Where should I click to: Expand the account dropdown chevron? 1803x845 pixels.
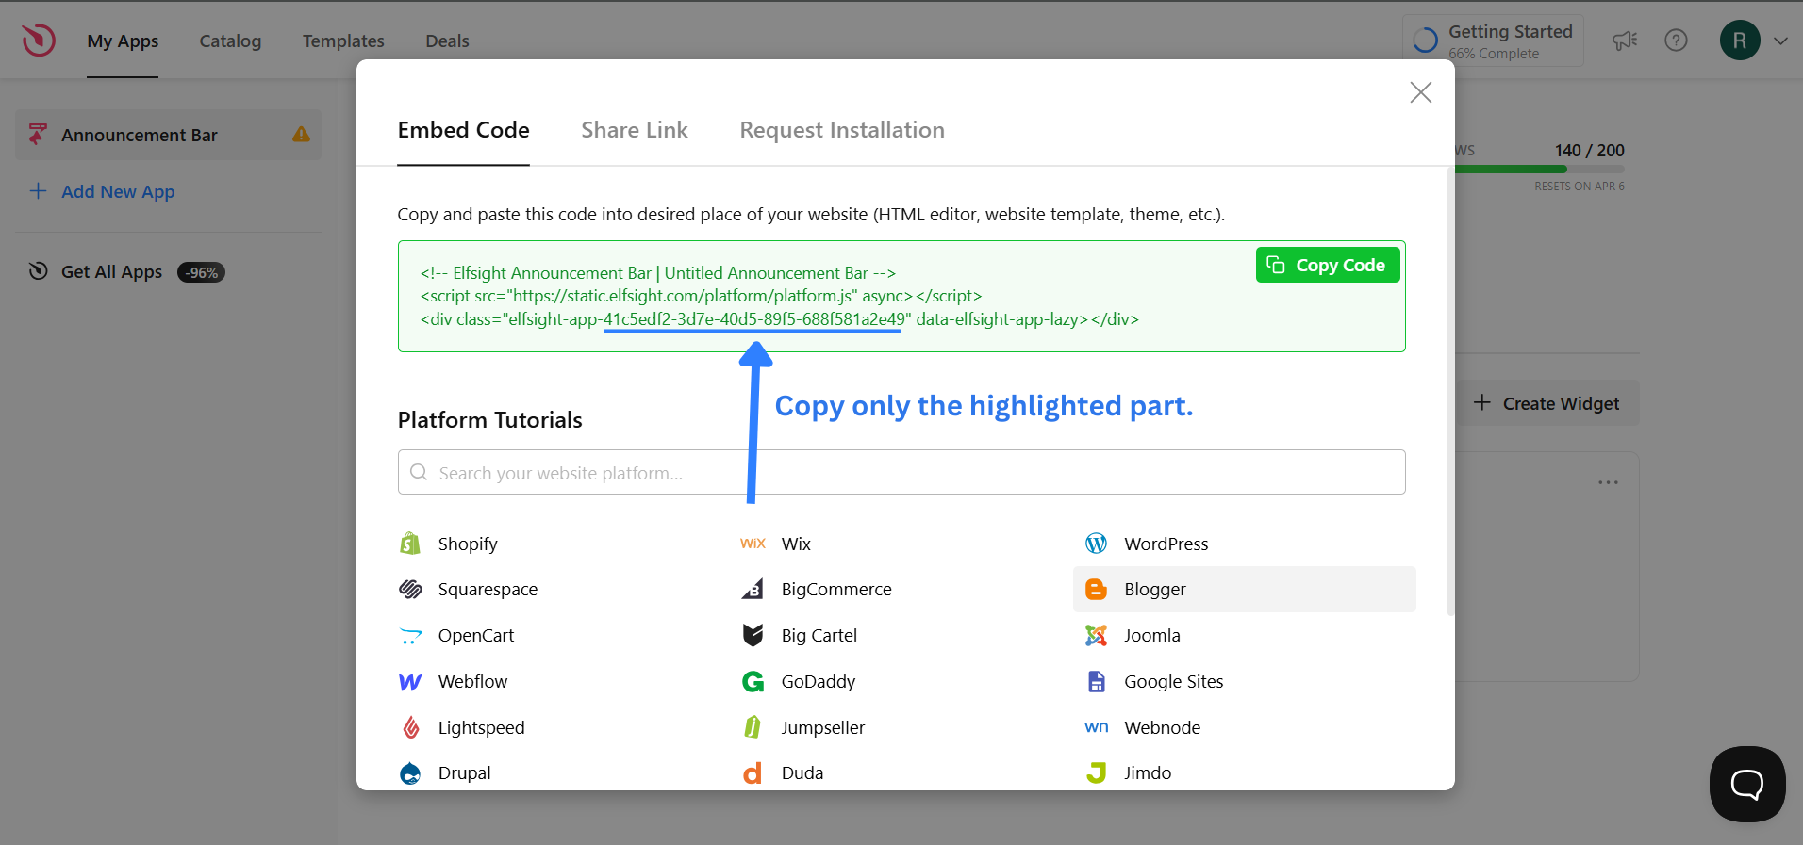1780,41
